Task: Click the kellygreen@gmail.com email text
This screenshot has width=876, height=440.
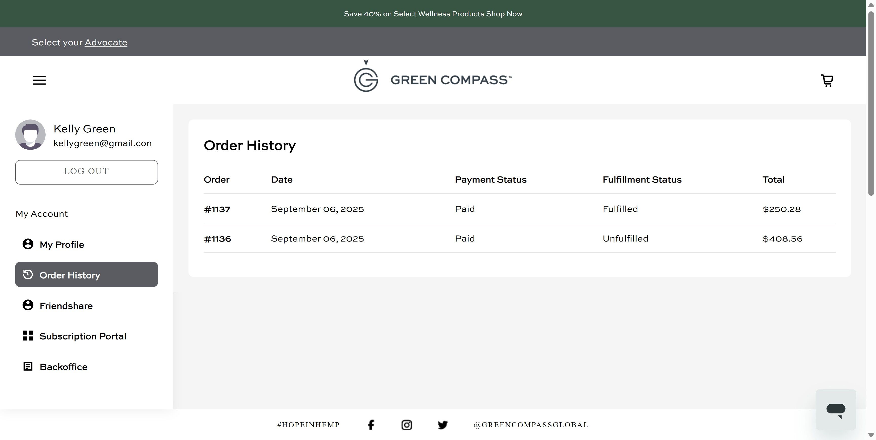Action: pos(102,143)
